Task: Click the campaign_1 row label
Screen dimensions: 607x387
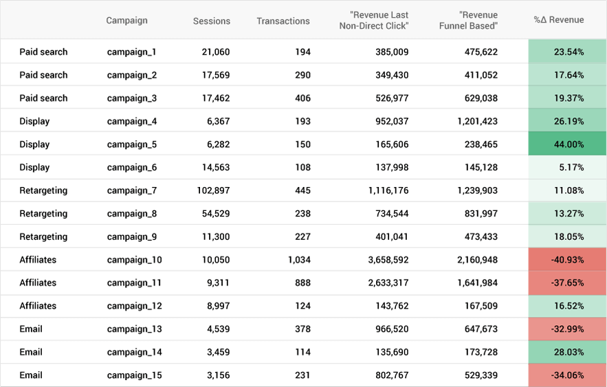Action: point(131,52)
